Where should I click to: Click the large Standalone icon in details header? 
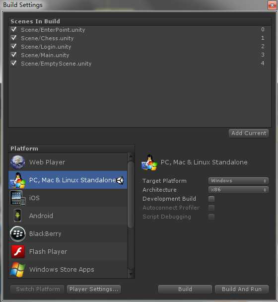pyautogui.click(x=149, y=163)
